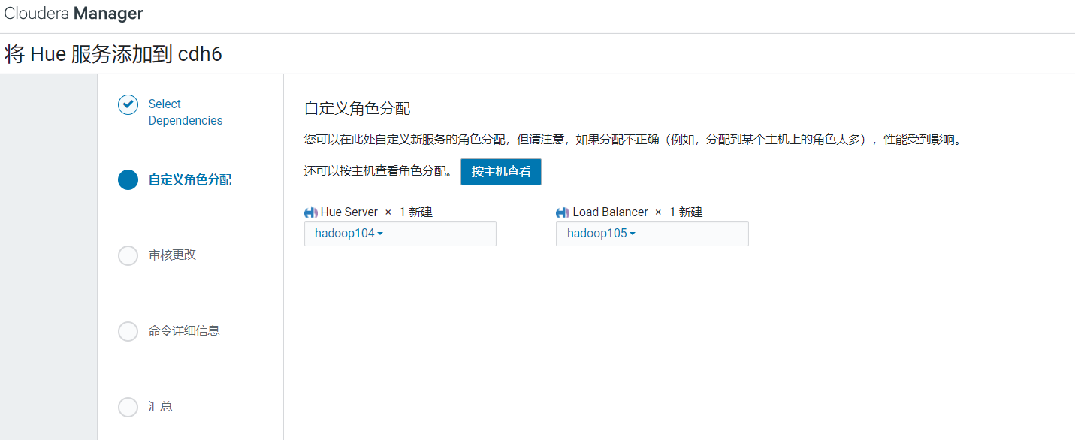Click the Load Balancer role icon
Screen dimensions: 1075x440
pyautogui.click(x=563, y=212)
